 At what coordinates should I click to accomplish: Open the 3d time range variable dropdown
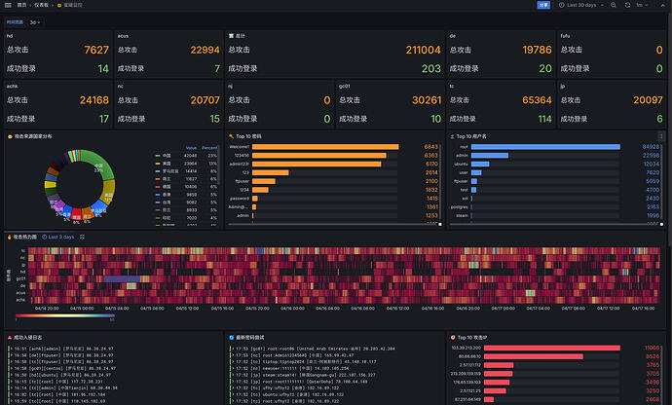click(x=35, y=22)
